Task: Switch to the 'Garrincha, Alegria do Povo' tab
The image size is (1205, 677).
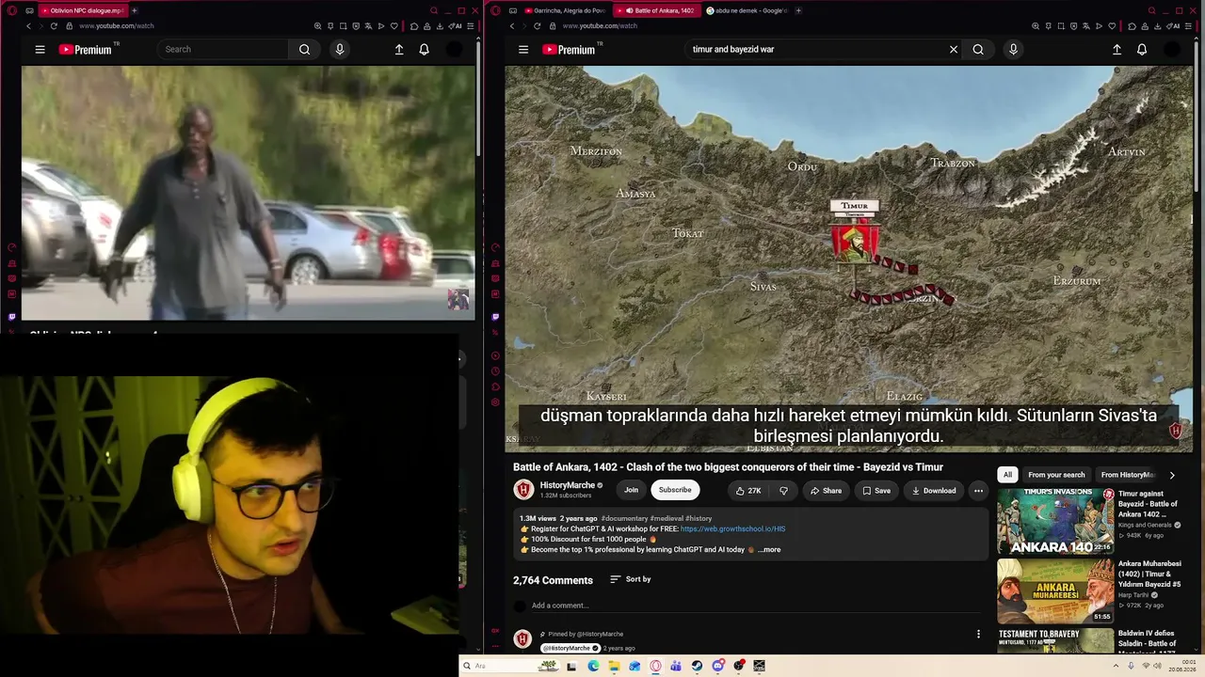Action: (568, 10)
